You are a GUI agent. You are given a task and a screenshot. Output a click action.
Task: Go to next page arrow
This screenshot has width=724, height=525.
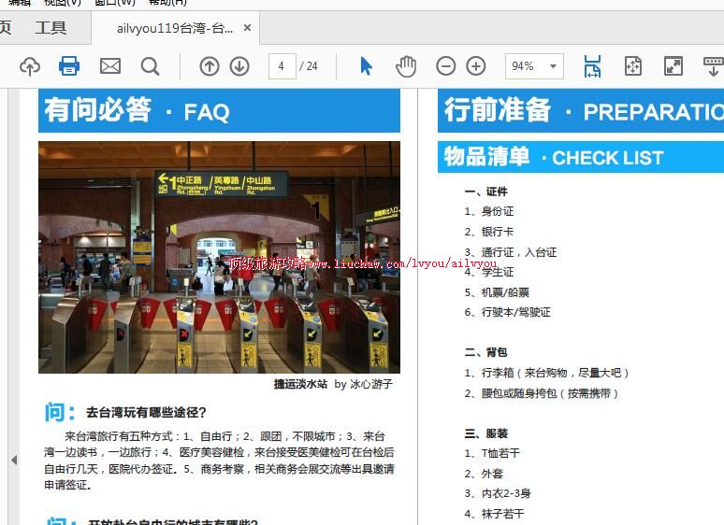tap(239, 66)
